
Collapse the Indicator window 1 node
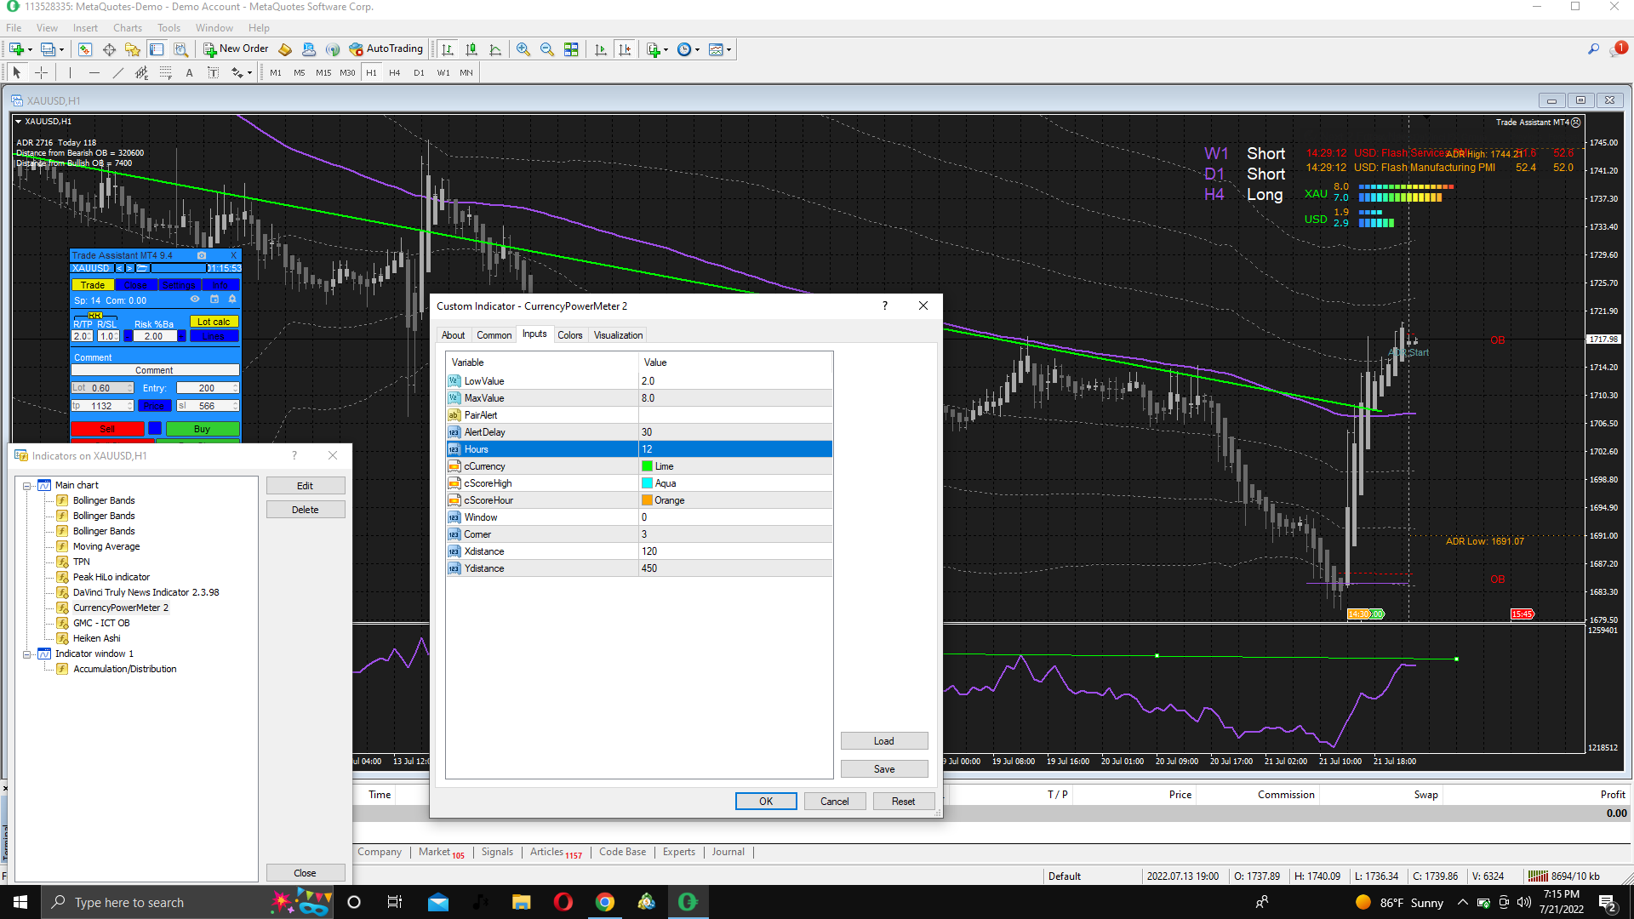27,654
